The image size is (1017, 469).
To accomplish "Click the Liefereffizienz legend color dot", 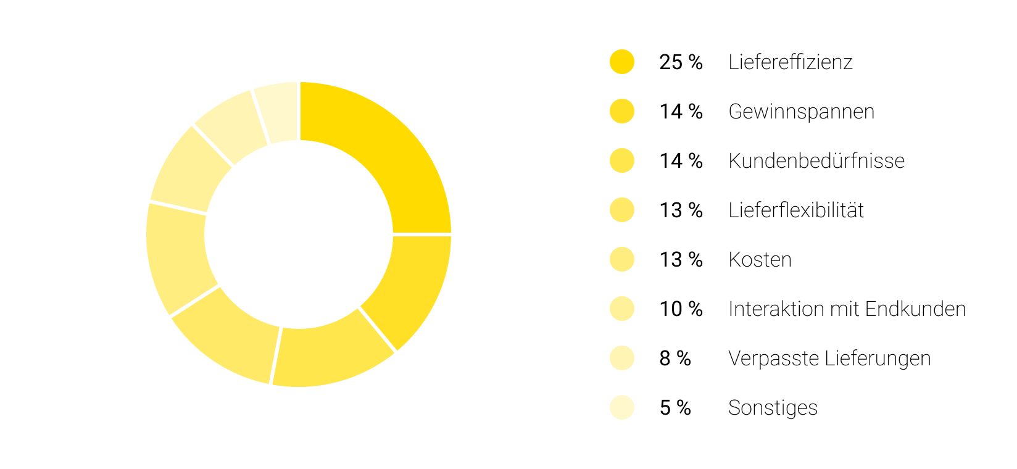I will (x=622, y=62).
